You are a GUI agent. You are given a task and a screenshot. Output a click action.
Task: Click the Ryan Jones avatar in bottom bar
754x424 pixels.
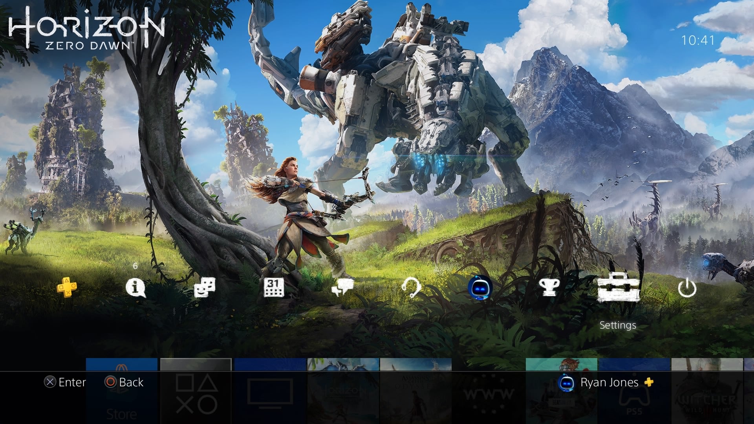[566, 382]
